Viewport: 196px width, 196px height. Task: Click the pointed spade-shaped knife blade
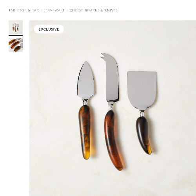click(x=86, y=81)
